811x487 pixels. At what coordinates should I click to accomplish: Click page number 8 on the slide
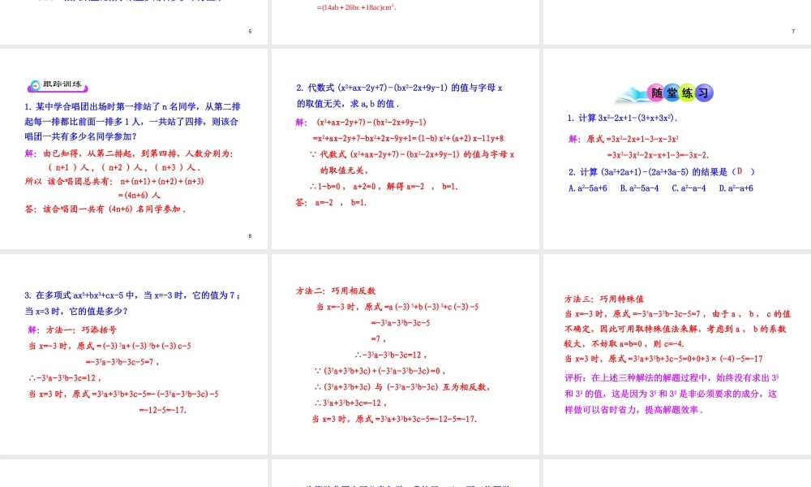250,235
